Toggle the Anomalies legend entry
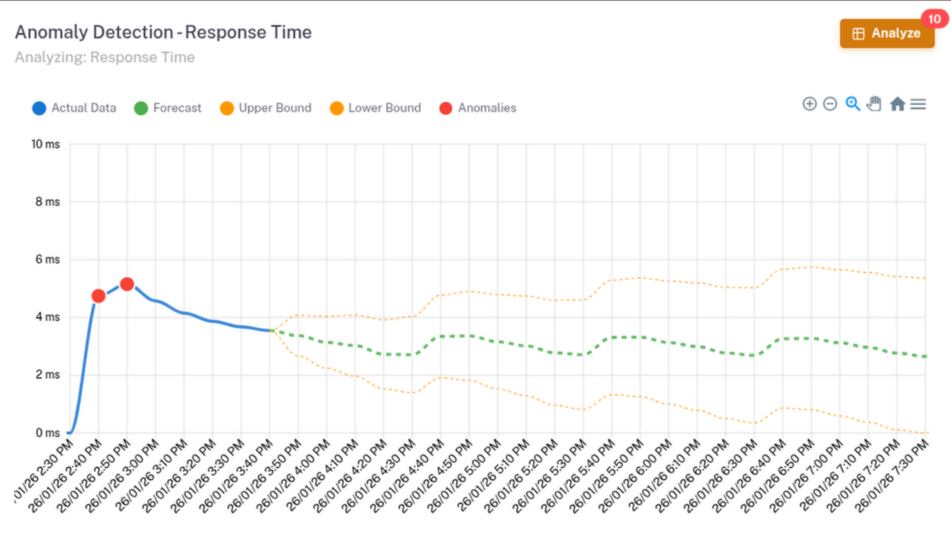The height and width of the screenshot is (534, 951). click(x=478, y=108)
